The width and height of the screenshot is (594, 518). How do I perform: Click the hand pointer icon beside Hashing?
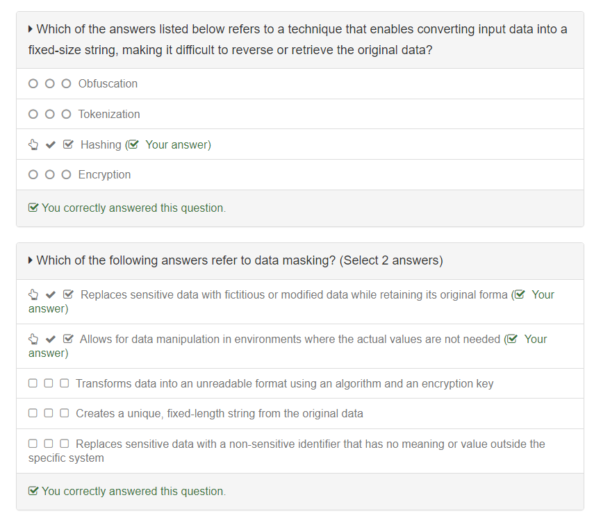(33, 144)
